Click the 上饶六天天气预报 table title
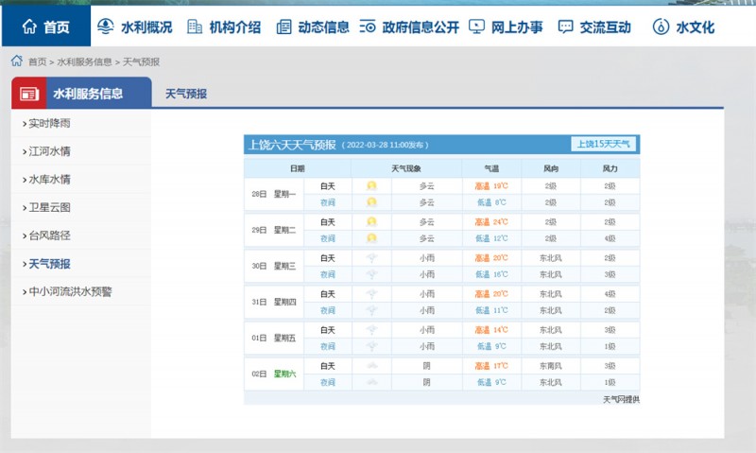 pyautogui.click(x=292, y=145)
